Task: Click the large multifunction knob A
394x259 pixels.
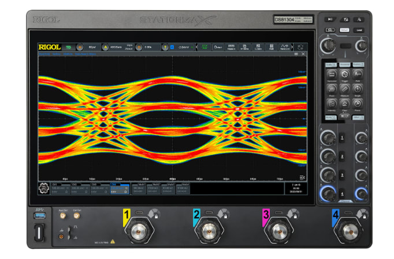Action: 328,46
